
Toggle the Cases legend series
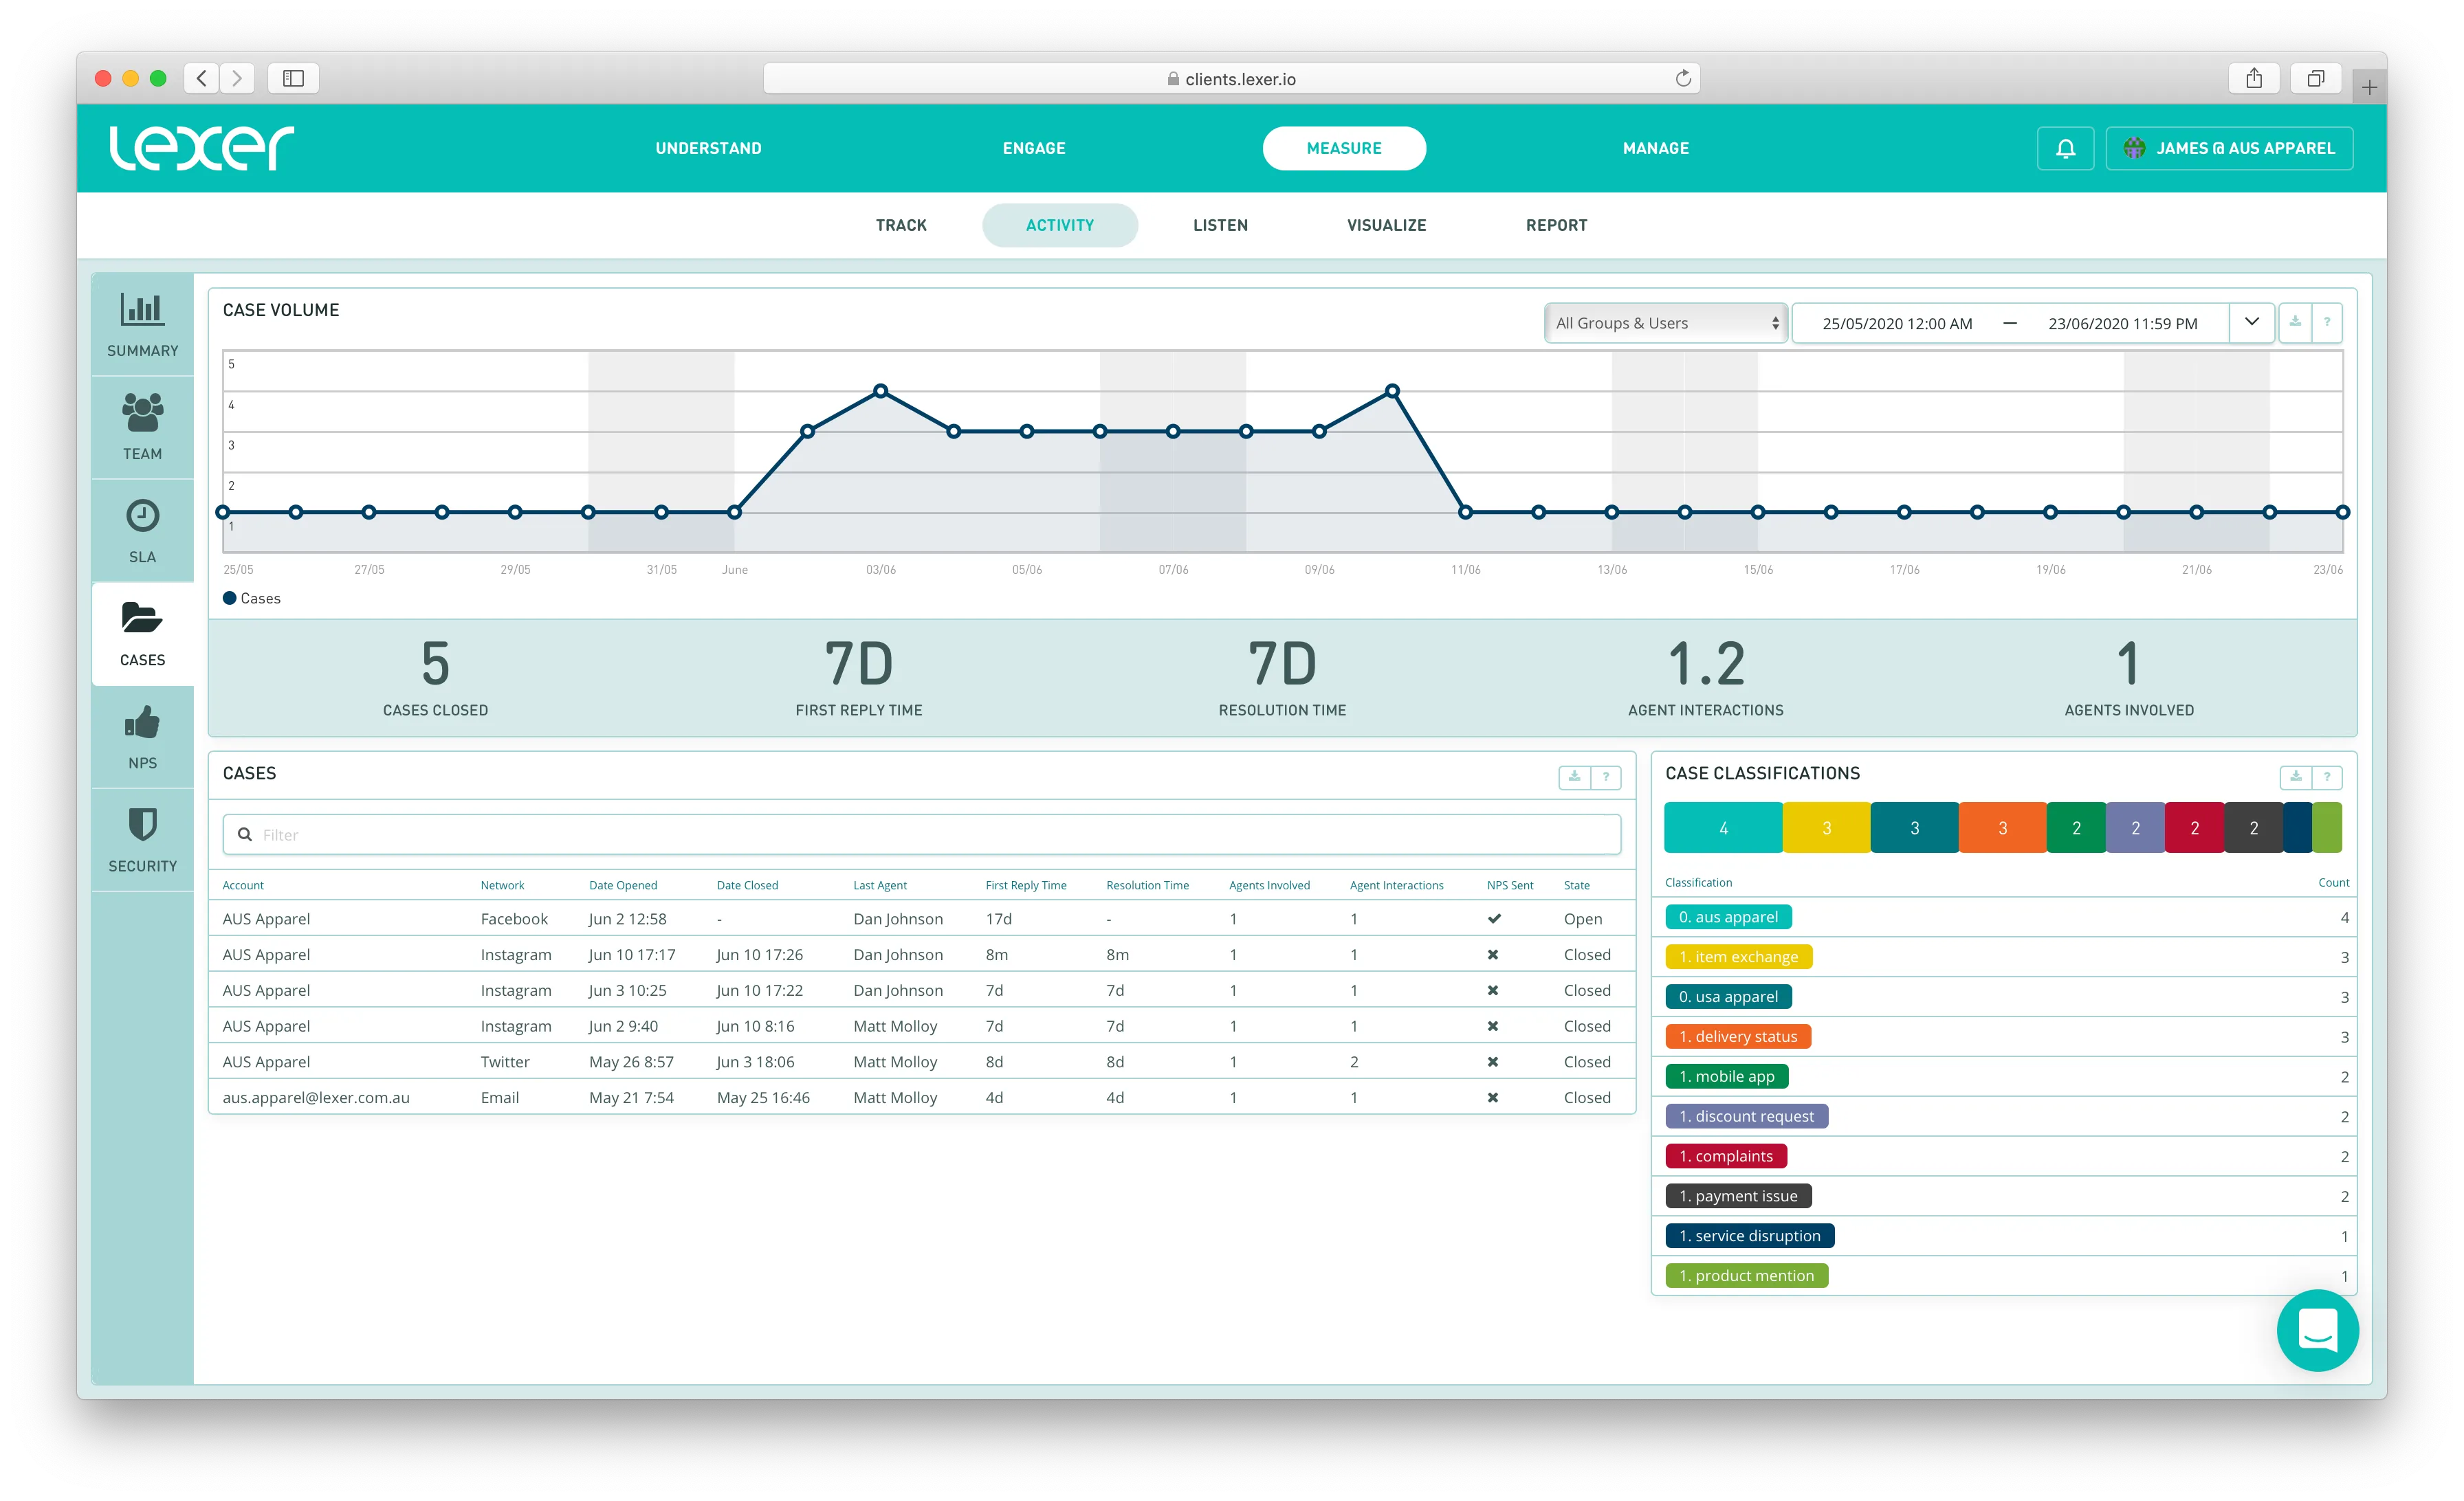(252, 599)
